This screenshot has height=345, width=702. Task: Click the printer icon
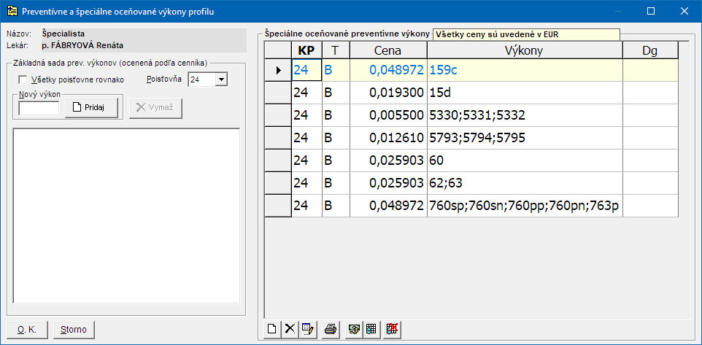pos(331,330)
